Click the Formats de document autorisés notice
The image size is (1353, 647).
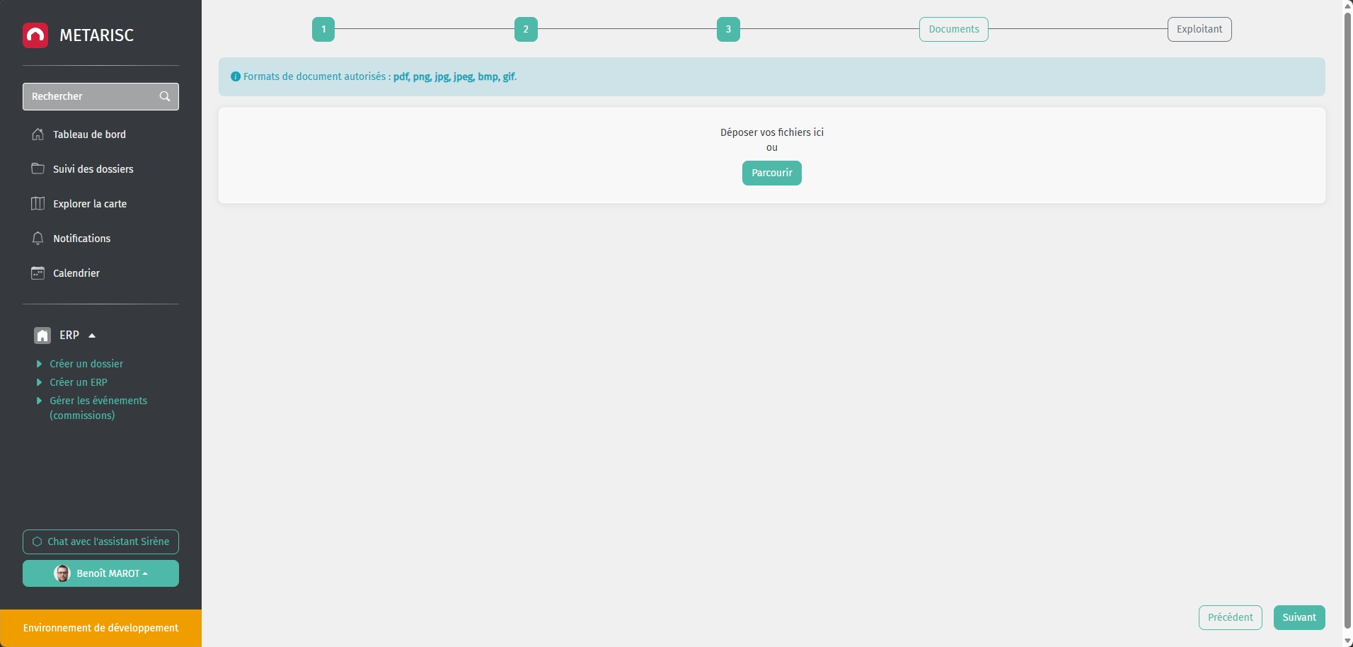772,76
